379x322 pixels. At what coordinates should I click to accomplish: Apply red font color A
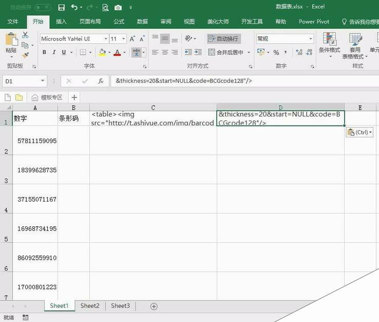pyautogui.click(x=117, y=52)
